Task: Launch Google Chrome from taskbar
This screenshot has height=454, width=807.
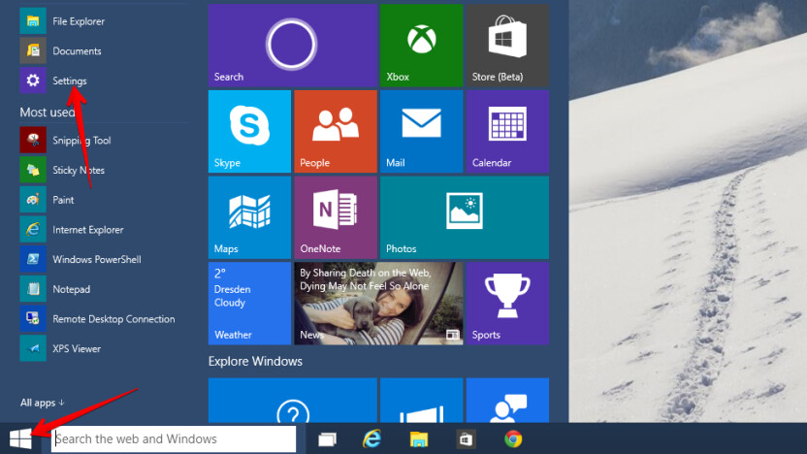Action: tap(513, 439)
